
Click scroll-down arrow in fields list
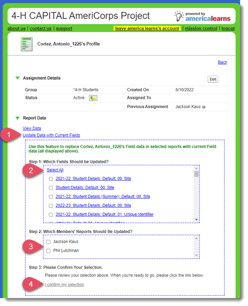click(x=196, y=220)
